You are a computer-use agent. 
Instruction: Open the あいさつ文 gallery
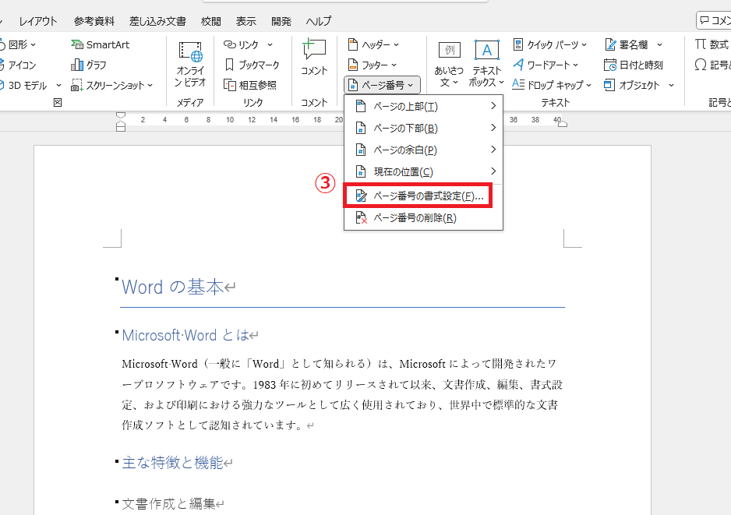point(449,65)
